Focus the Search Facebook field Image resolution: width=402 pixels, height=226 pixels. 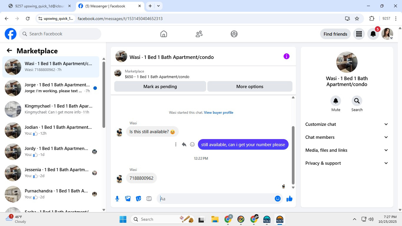tap(60, 34)
